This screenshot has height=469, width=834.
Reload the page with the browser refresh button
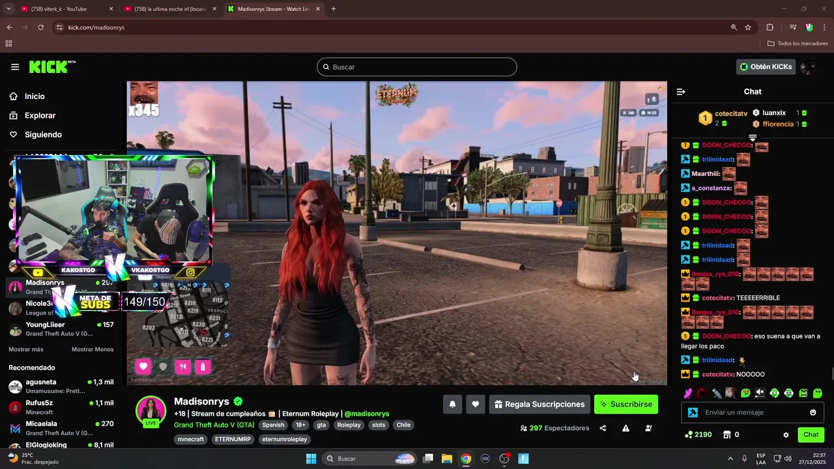[40, 27]
